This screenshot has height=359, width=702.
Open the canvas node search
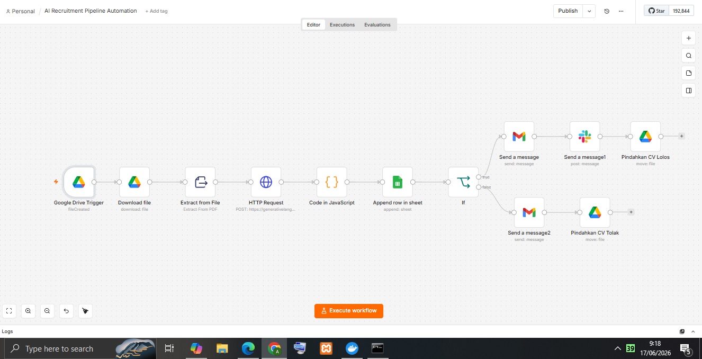[x=689, y=56]
